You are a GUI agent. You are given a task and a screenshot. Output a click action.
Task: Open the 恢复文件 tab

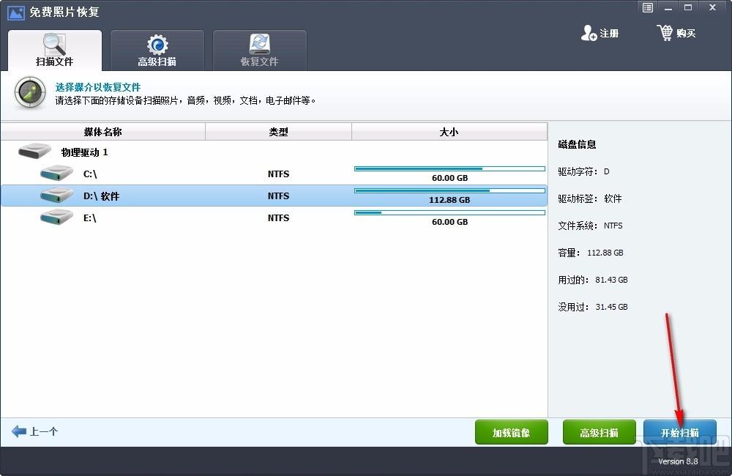[260, 51]
